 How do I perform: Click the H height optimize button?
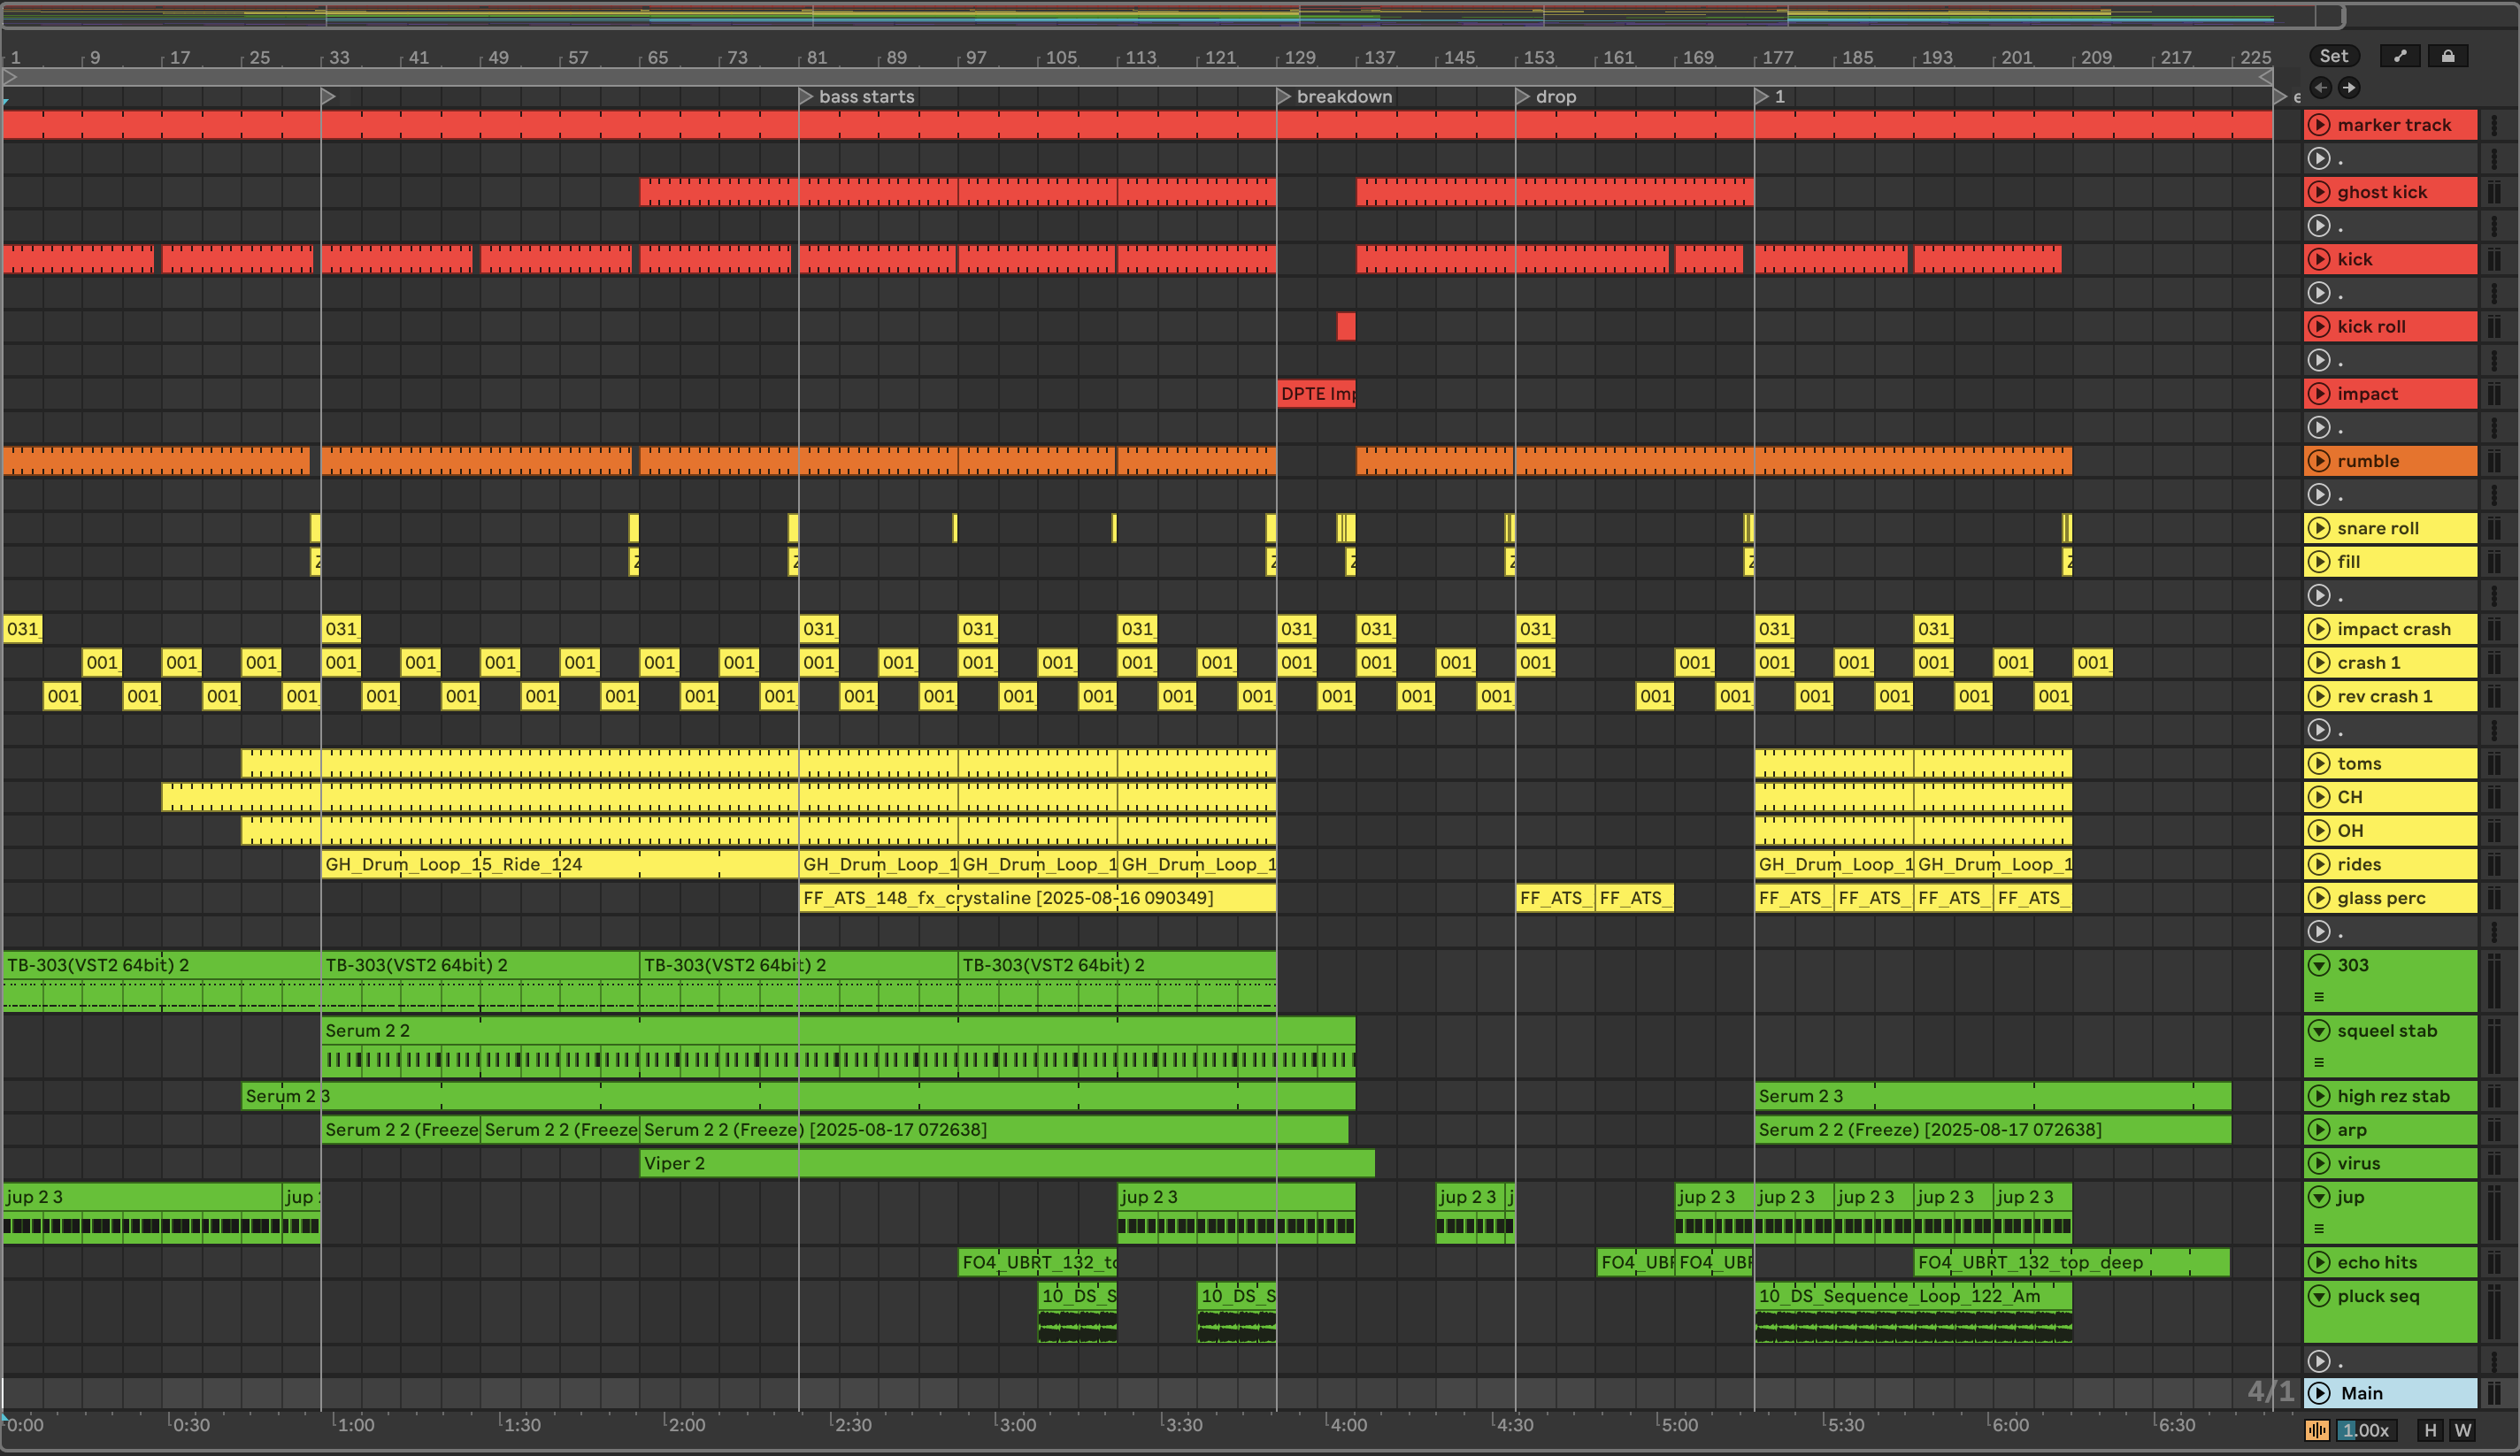click(x=2430, y=1430)
